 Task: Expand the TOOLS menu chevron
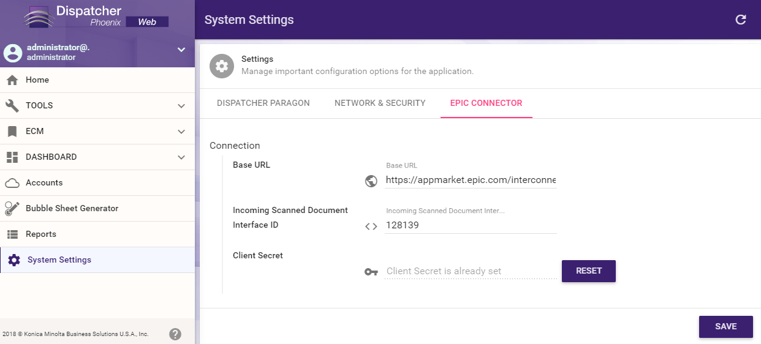tap(181, 106)
